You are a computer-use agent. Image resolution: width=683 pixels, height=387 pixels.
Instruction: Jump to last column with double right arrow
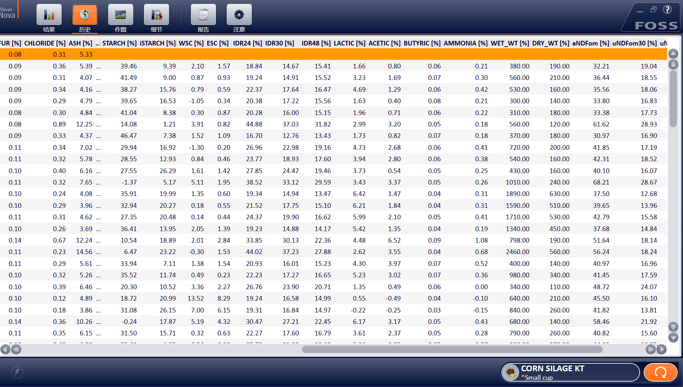(x=650, y=349)
